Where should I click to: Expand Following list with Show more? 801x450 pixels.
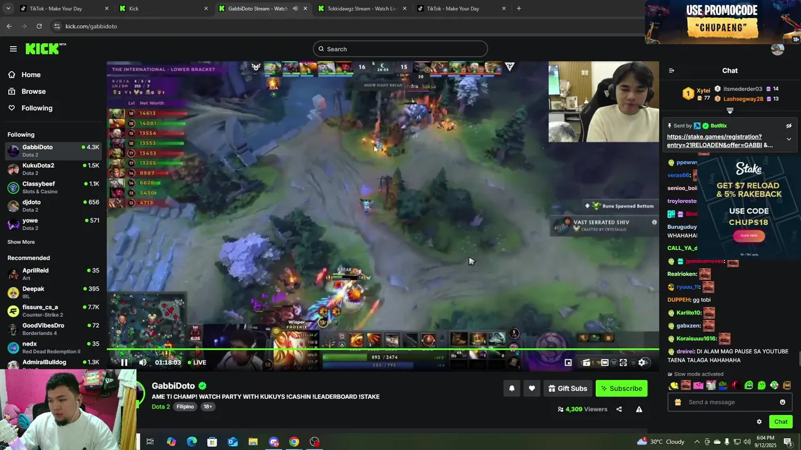pos(21,242)
